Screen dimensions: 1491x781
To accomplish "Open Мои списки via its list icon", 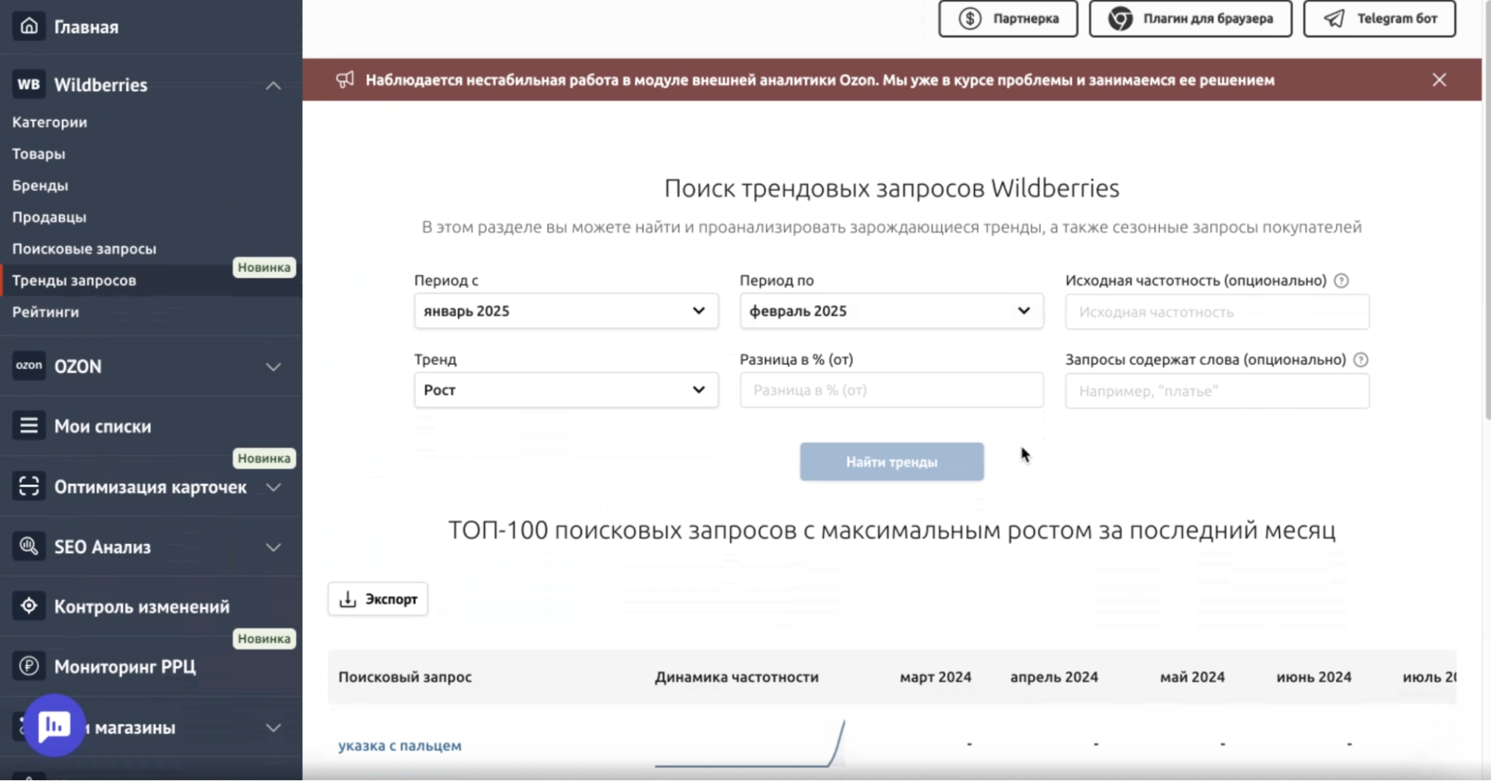I will (x=28, y=426).
